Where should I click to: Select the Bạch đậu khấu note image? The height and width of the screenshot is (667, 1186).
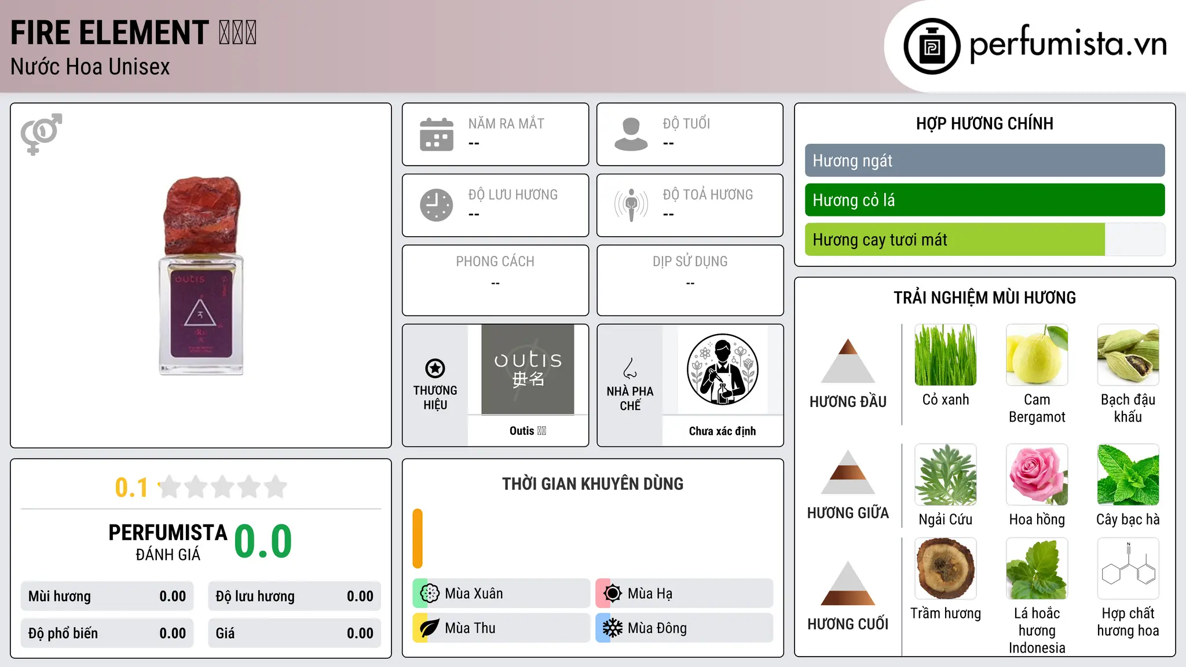coord(1128,355)
